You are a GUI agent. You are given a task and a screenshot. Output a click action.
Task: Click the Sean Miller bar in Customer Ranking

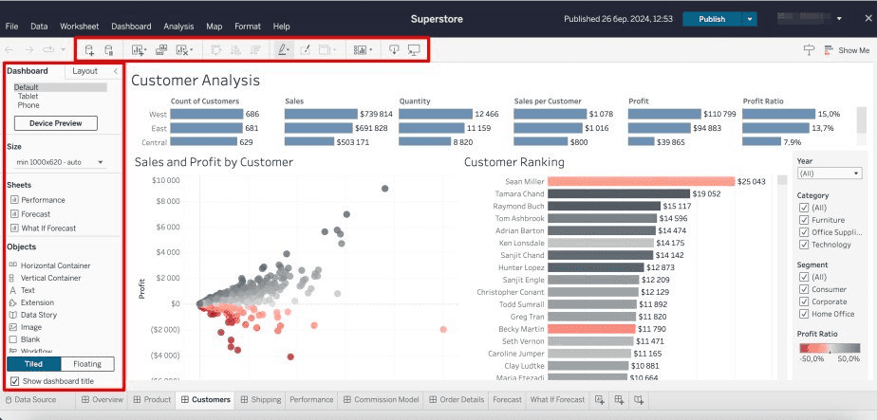pyautogui.click(x=641, y=181)
